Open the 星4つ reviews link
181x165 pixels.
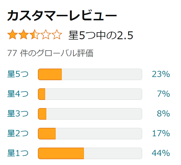pyautogui.click(x=18, y=94)
